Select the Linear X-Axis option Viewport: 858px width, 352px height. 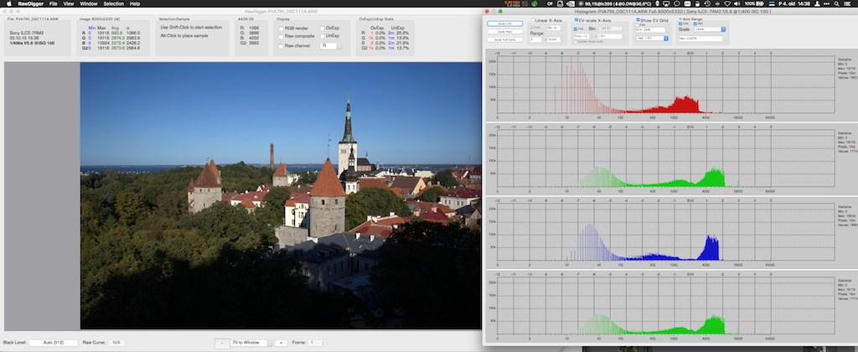pyautogui.click(x=533, y=20)
